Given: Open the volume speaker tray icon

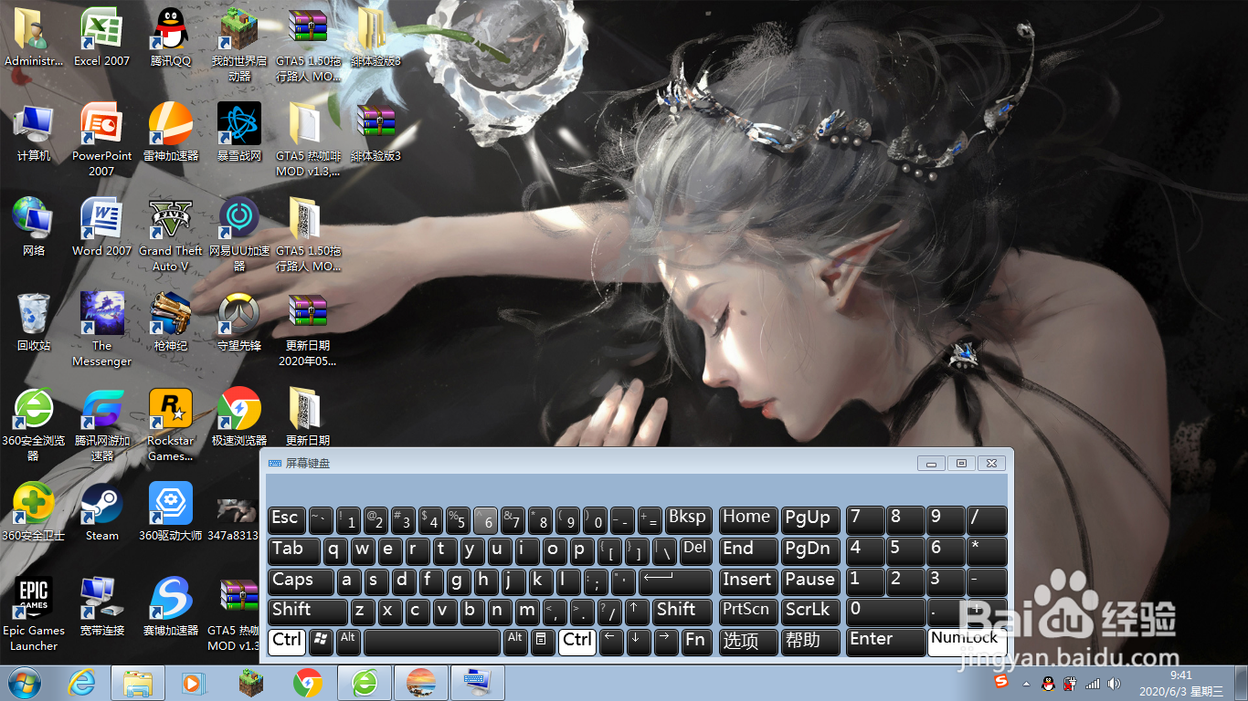Looking at the screenshot, I should (x=1114, y=683).
